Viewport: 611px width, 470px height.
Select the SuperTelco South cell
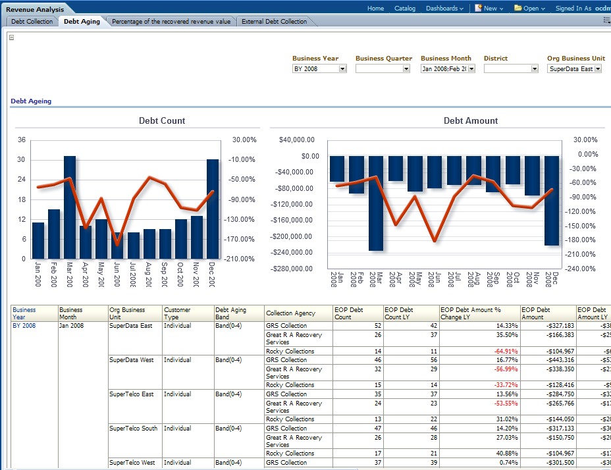(x=133, y=429)
